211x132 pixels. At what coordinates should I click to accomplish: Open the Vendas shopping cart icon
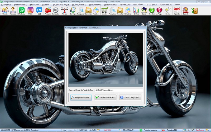click(104, 11)
